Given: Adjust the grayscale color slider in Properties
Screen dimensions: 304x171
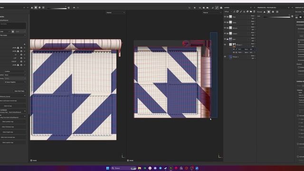Looking at the screenshot, I should [276, 17].
